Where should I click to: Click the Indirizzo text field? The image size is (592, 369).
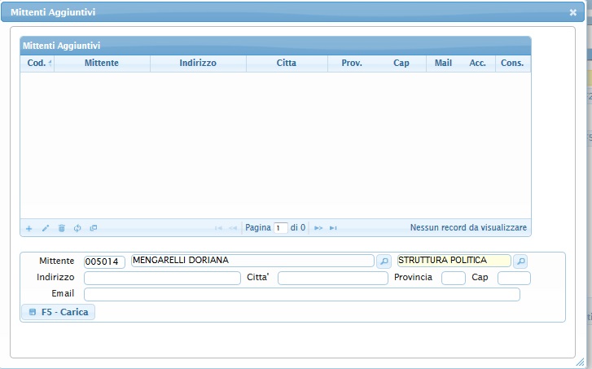pyautogui.click(x=162, y=278)
